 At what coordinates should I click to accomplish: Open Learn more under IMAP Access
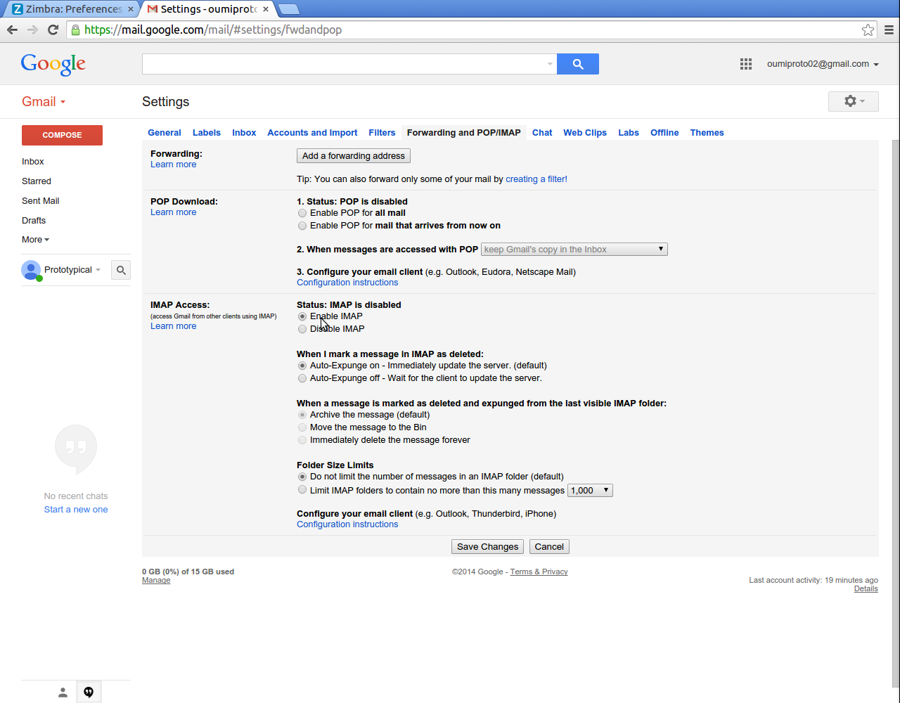(x=173, y=326)
